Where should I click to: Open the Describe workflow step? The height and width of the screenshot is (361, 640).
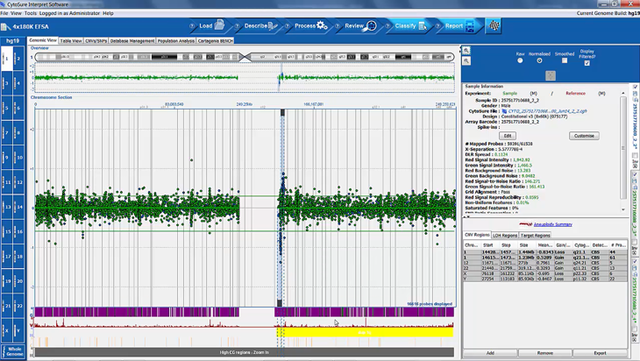(x=260, y=25)
